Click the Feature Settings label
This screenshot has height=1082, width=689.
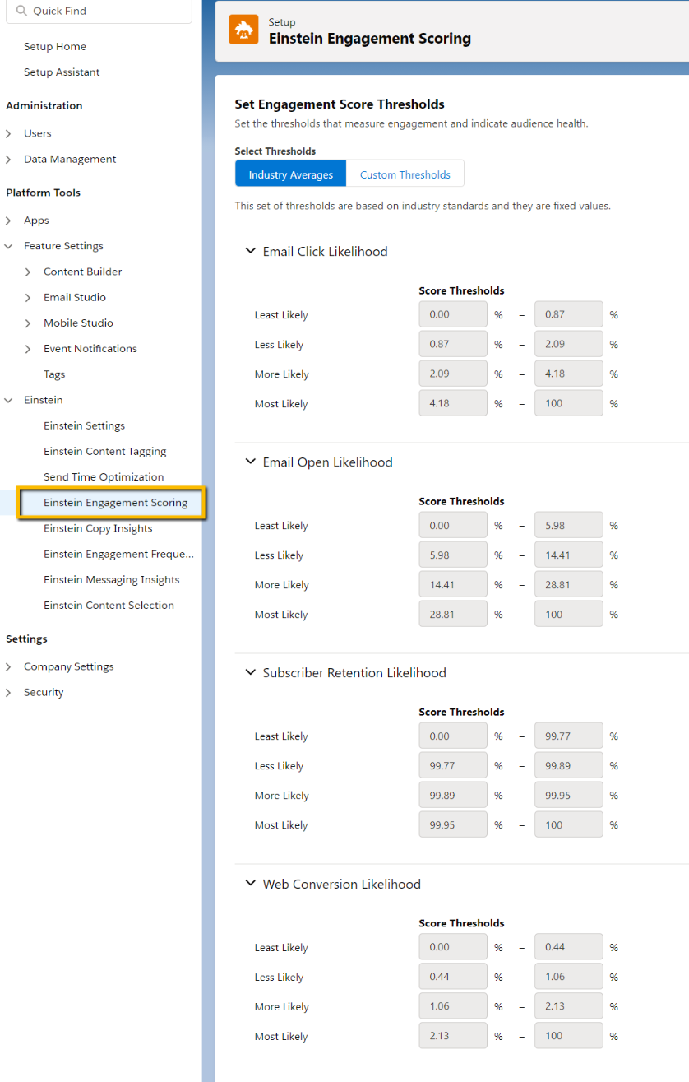[63, 246]
